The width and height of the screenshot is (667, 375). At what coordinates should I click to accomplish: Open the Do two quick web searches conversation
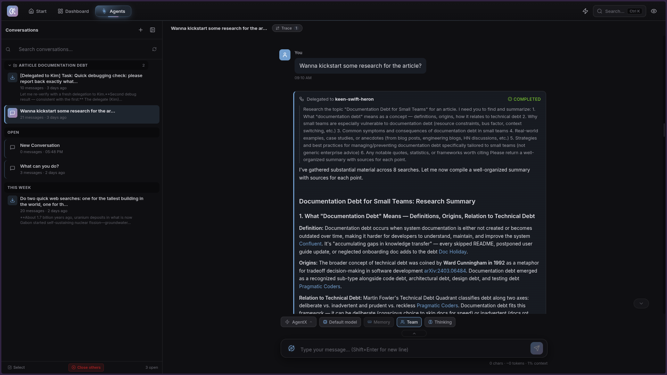[x=82, y=210]
